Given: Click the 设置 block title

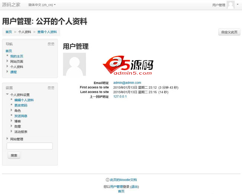Looking at the screenshot, I should point(9,88).
